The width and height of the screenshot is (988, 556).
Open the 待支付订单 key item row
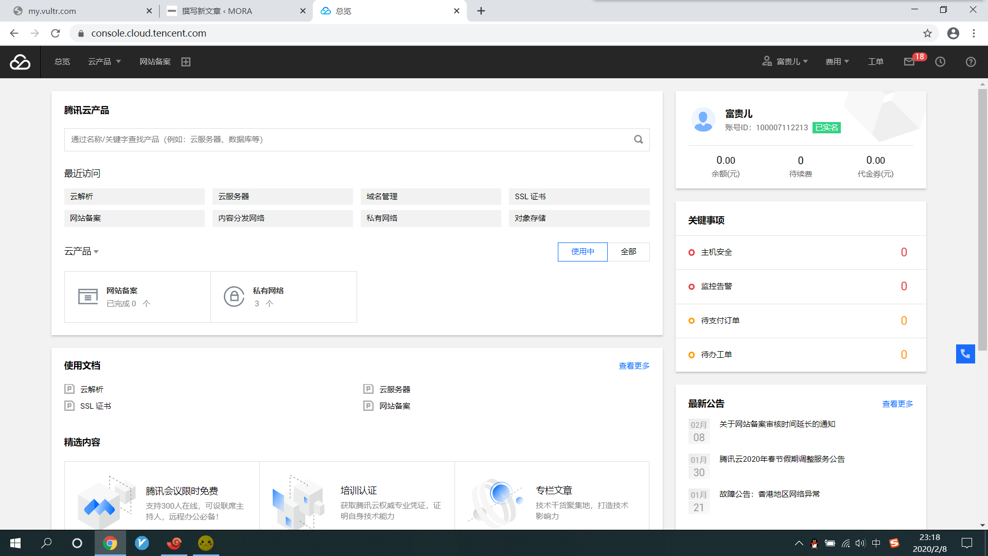801,321
